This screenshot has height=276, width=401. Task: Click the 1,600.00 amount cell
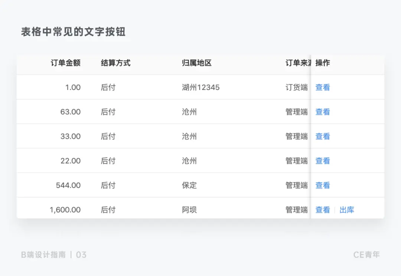pyautogui.click(x=65, y=210)
